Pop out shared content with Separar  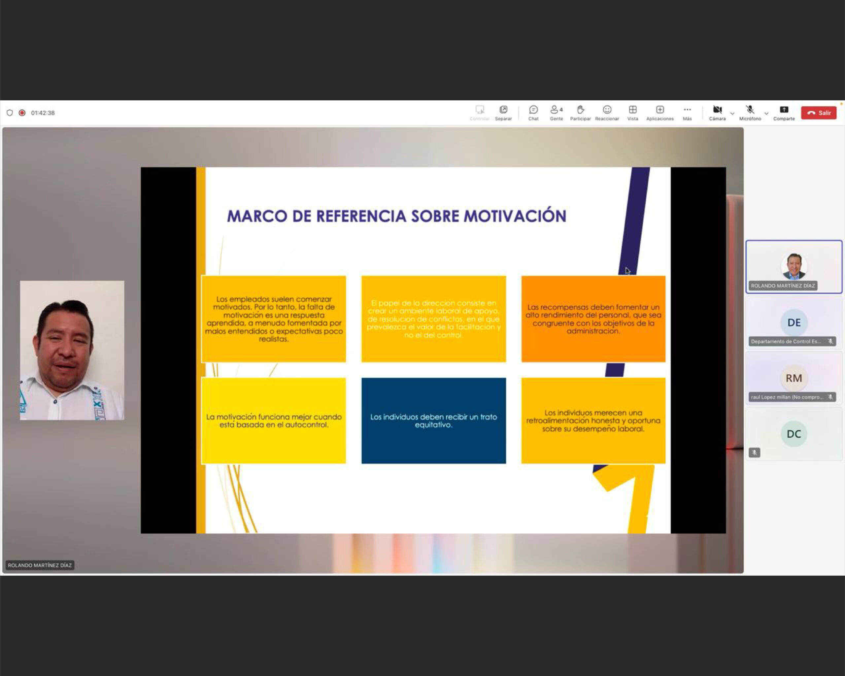pyautogui.click(x=503, y=113)
